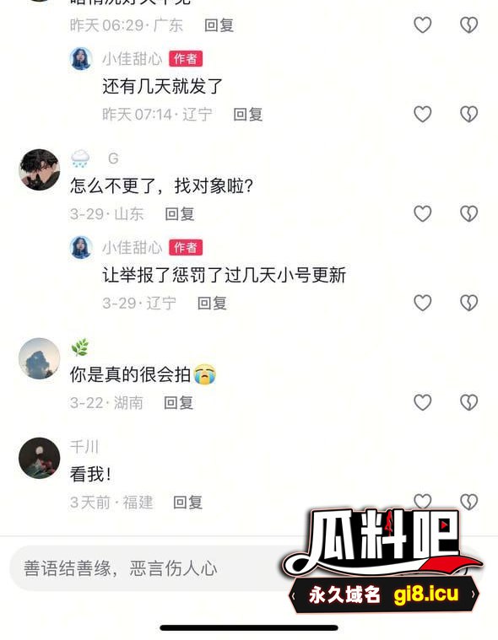Like author reply 还有几天就发了
Viewport: 498px width, 640px height.
pyautogui.click(x=422, y=114)
